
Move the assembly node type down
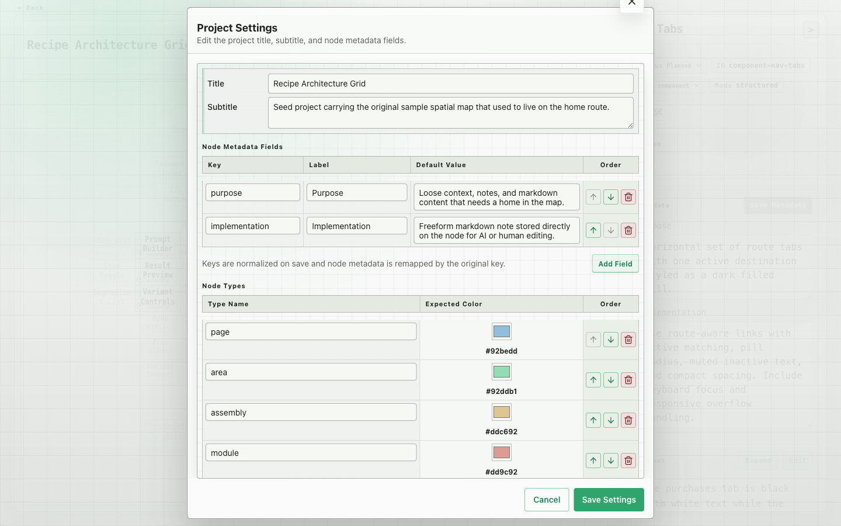pos(611,420)
